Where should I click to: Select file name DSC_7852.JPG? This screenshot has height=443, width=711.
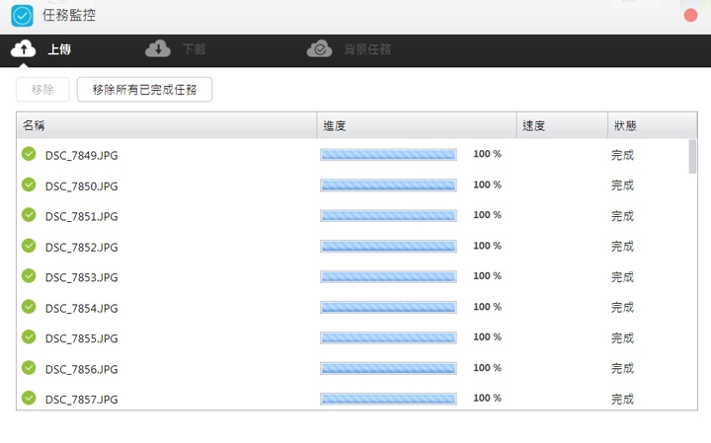point(82,248)
